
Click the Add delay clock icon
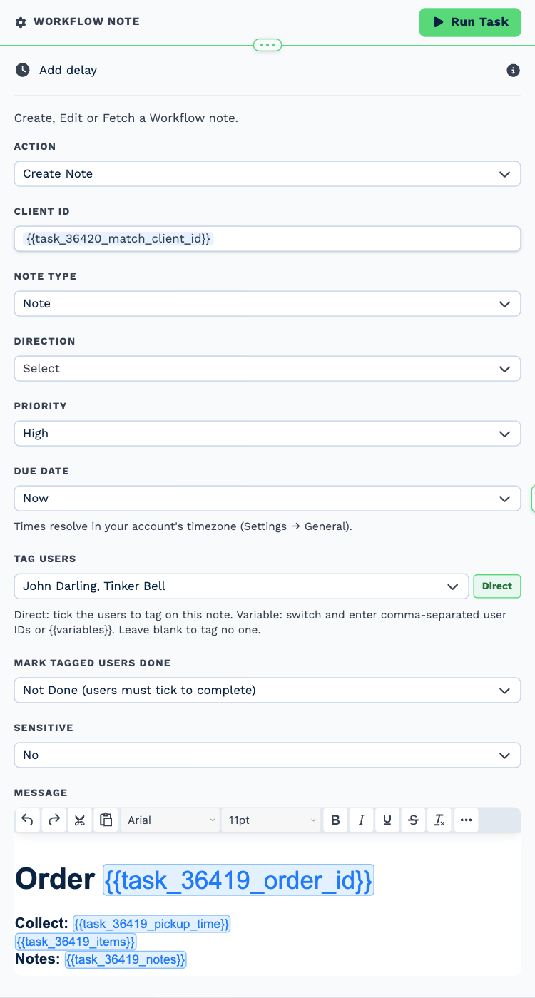coord(23,70)
